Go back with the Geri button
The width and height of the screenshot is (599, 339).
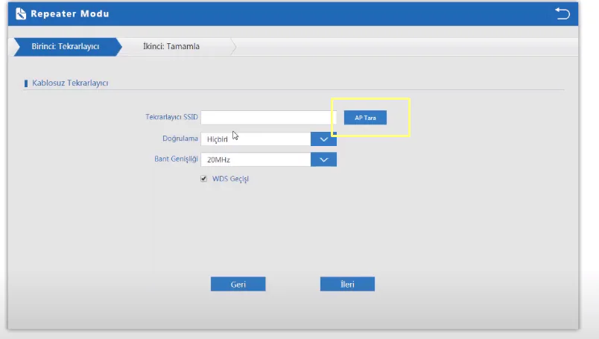point(238,284)
